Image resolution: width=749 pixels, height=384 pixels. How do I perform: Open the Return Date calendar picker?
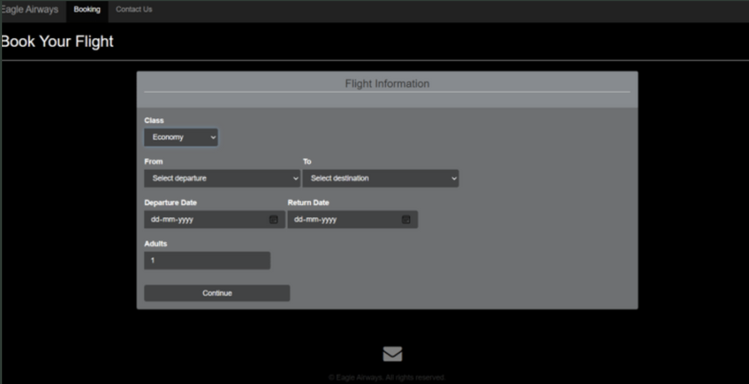[406, 220]
